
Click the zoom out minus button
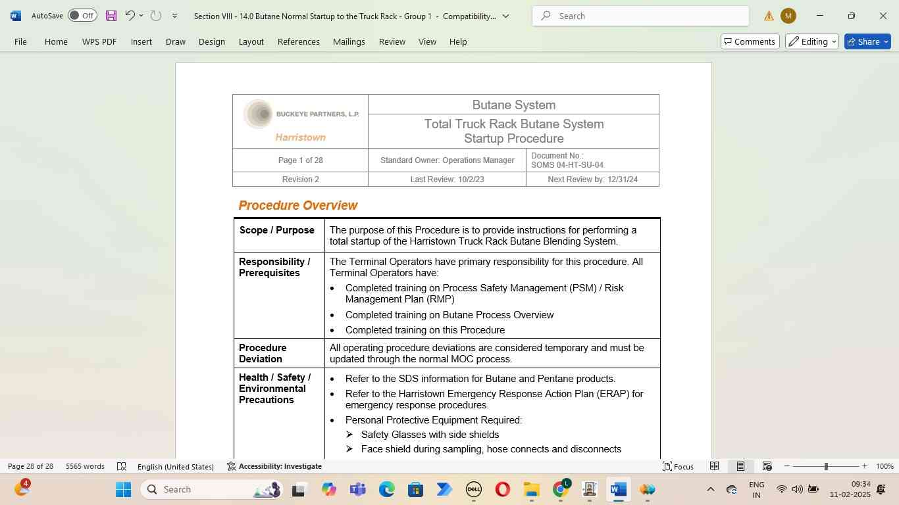pyautogui.click(x=786, y=466)
